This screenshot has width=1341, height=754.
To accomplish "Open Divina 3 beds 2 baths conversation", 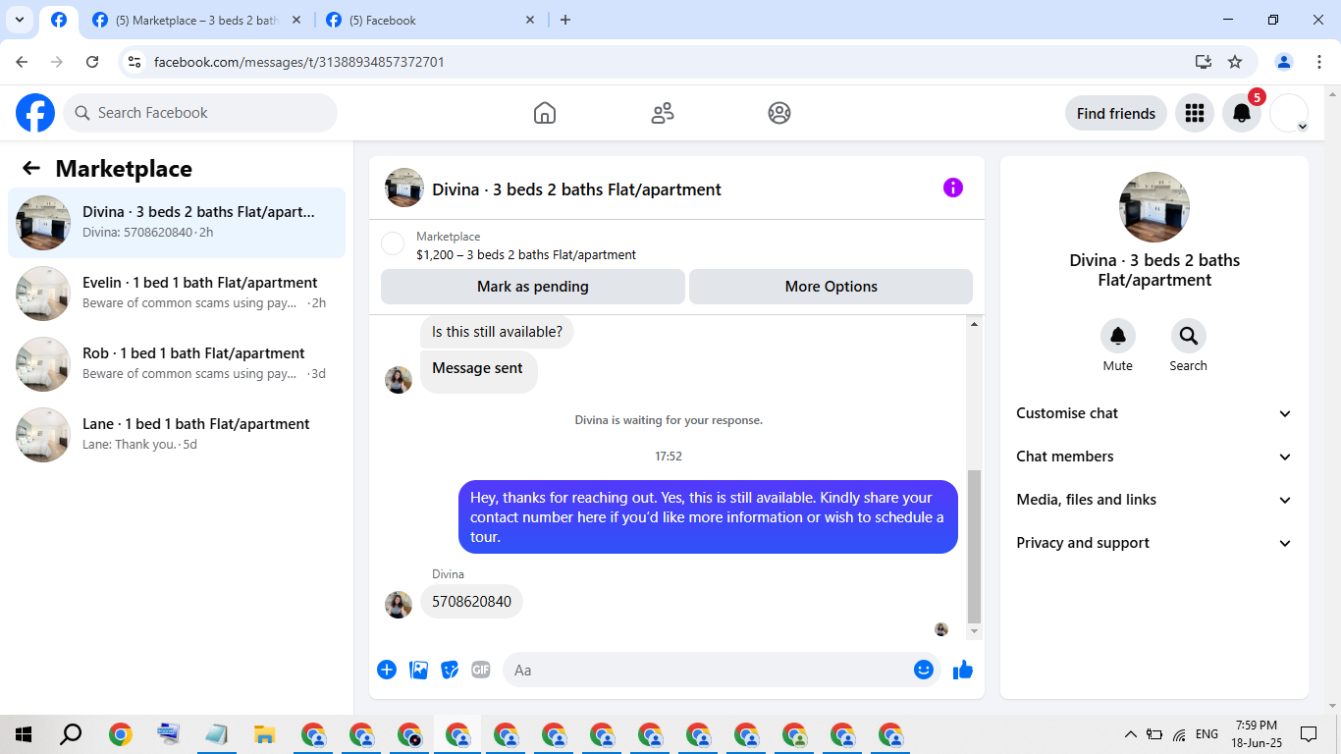I will click(x=177, y=223).
